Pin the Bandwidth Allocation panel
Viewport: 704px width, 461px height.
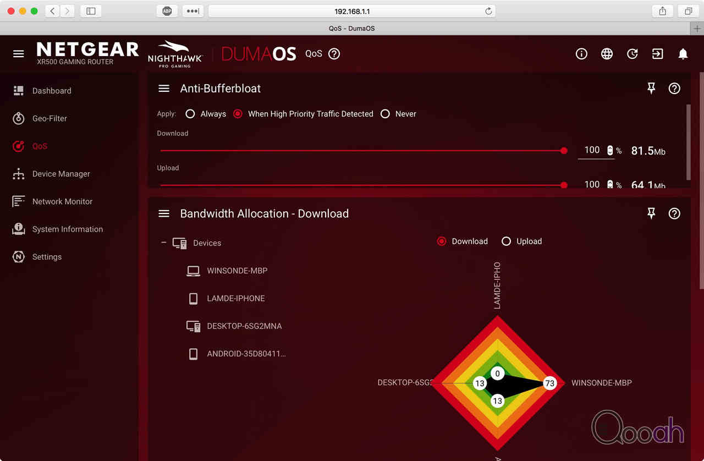point(651,213)
